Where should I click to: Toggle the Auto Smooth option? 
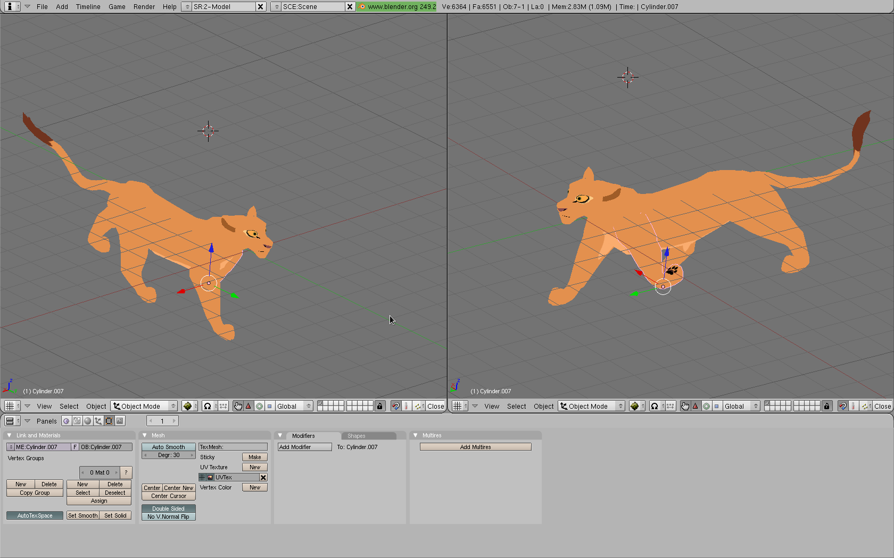(x=168, y=447)
